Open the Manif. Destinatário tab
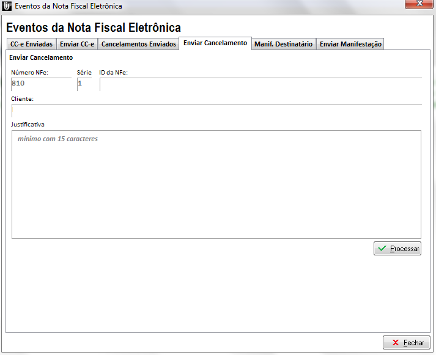 click(x=283, y=44)
